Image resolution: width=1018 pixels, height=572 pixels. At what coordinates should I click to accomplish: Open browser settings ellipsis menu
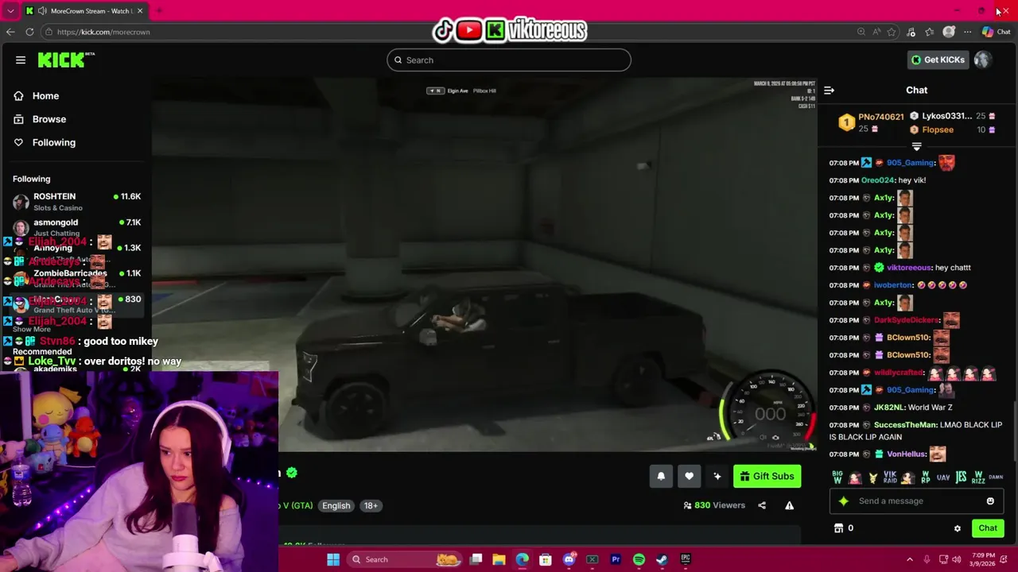click(967, 32)
